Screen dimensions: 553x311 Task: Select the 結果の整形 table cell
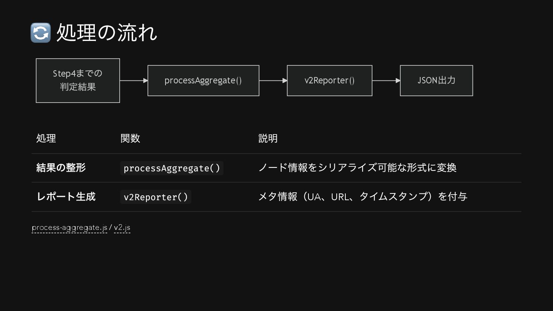coord(61,168)
